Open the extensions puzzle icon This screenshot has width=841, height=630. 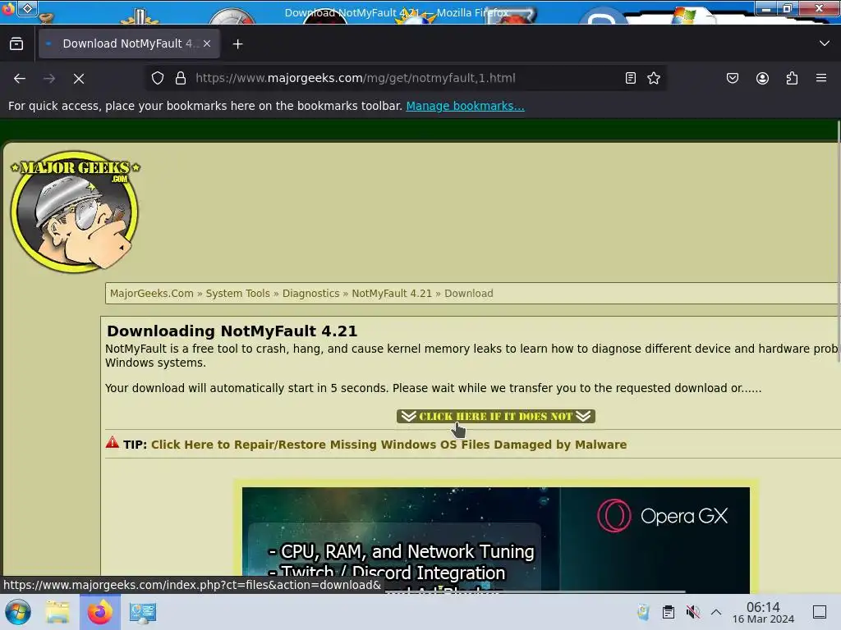click(792, 78)
